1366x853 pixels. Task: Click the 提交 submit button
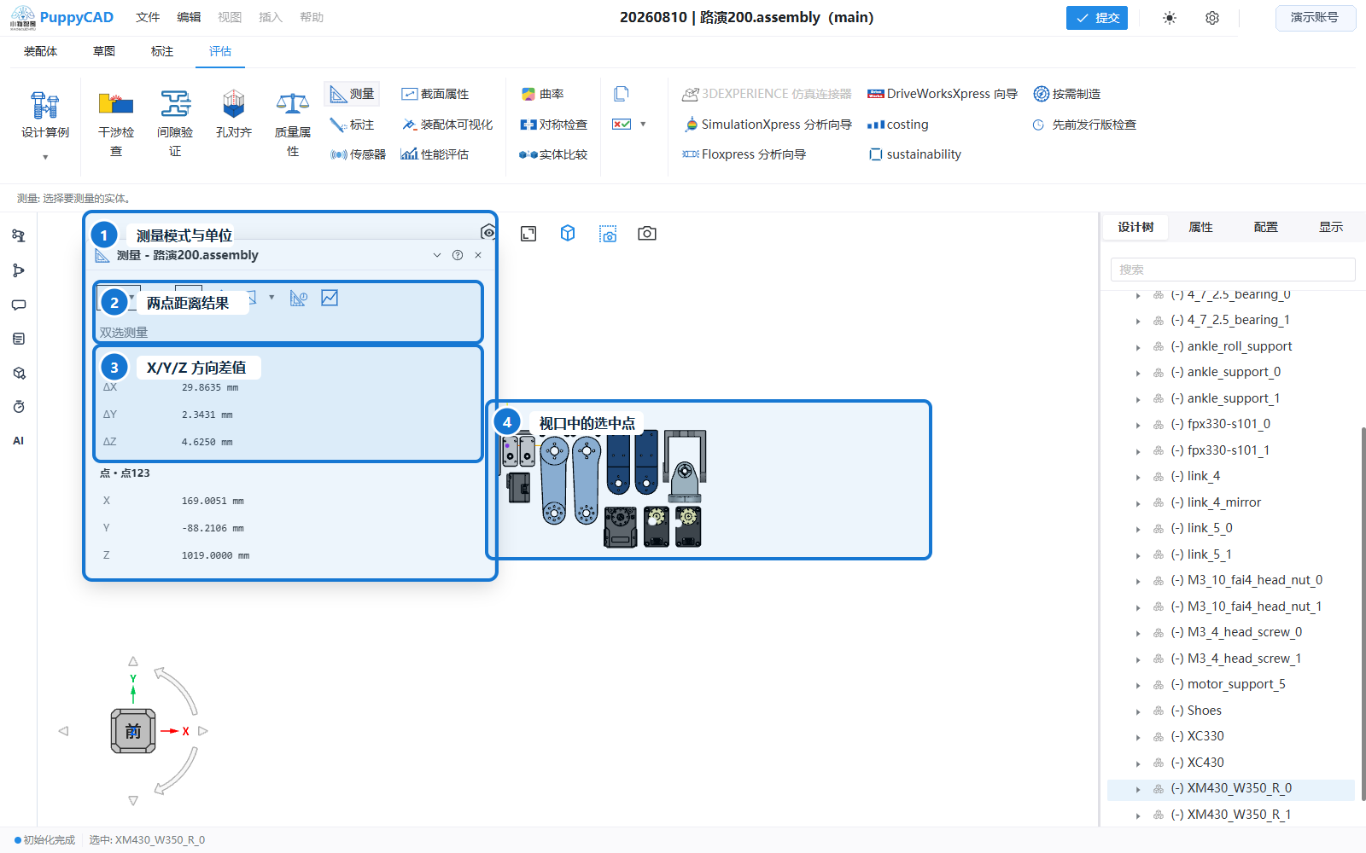(1097, 18)
